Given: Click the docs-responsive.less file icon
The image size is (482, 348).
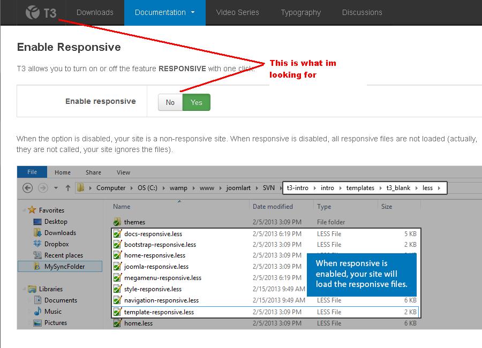Looking at the screenshot, I should [117, 233].
